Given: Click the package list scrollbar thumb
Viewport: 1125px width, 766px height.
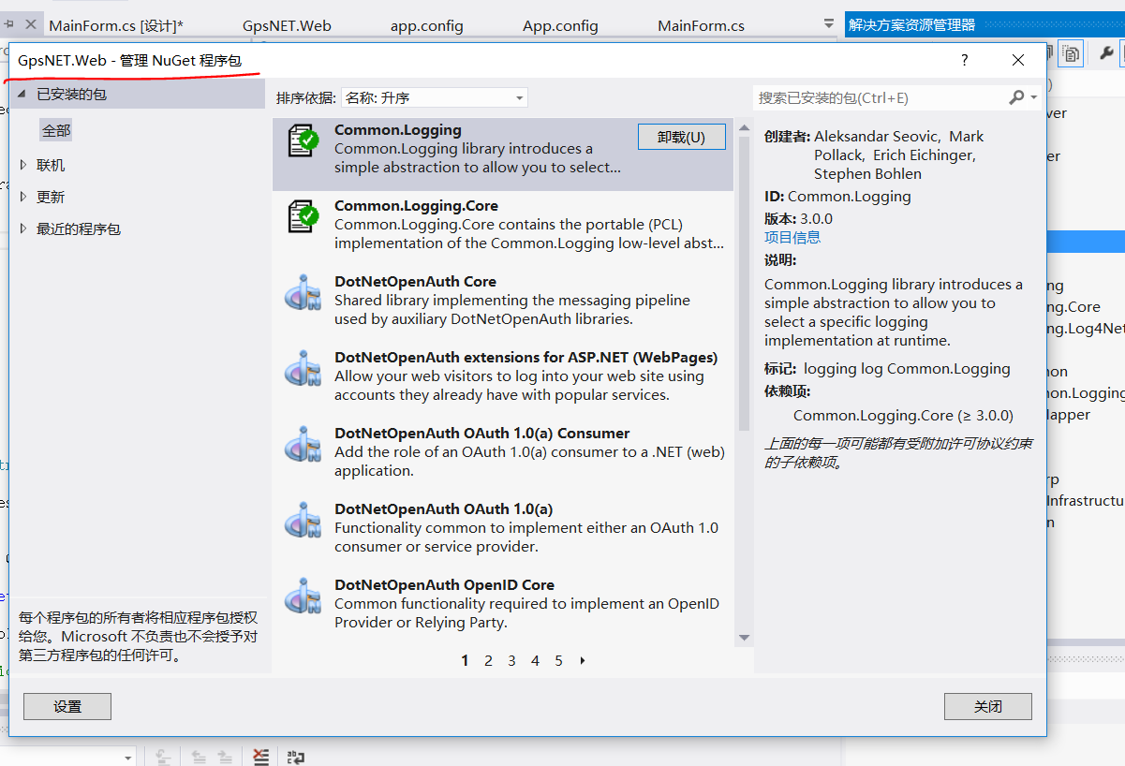Looking at the screenshot, I should 744,283.
